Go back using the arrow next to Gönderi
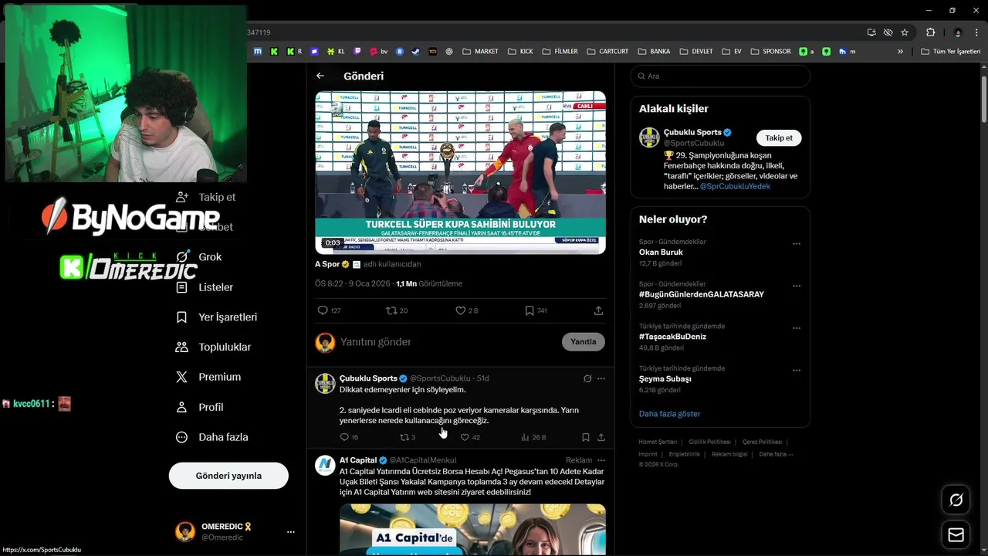The height and width of the screenshot is (556, 988). pyautogui.click(x=320, y=76)
